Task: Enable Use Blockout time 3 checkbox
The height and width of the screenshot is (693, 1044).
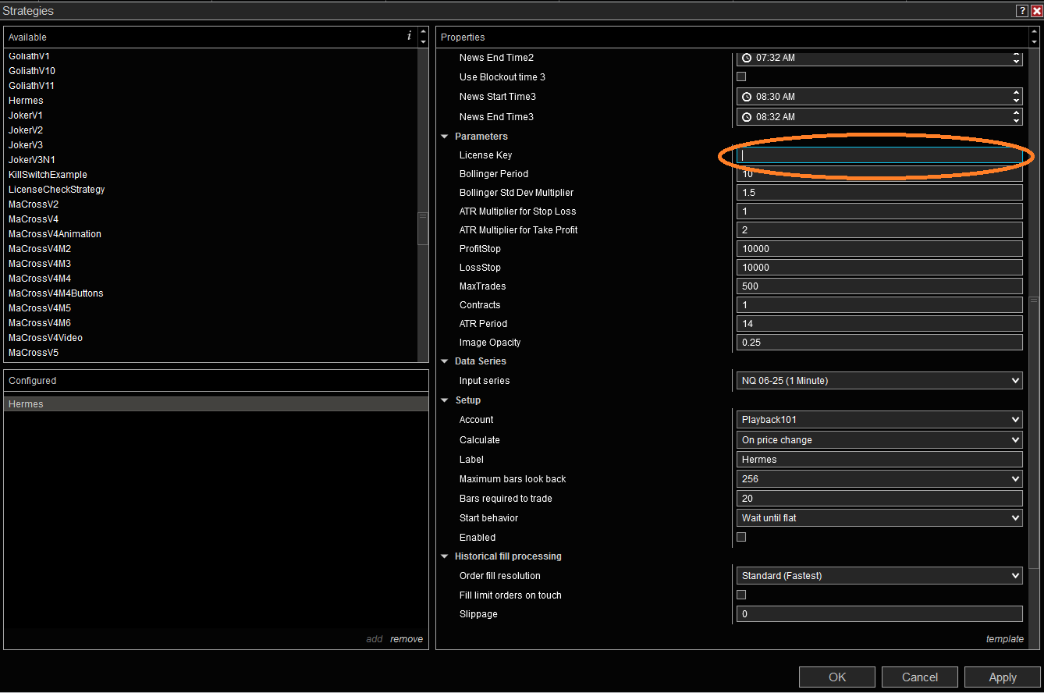Action: tap(741, 76)
